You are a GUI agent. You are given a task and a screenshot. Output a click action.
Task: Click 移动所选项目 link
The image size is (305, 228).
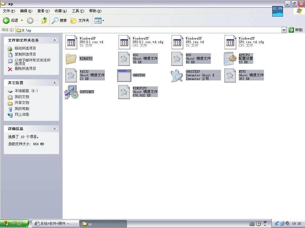[25, 48]
